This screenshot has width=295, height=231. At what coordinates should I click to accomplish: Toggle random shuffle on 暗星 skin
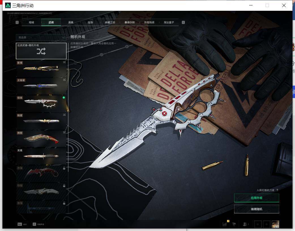pos(64,115)
